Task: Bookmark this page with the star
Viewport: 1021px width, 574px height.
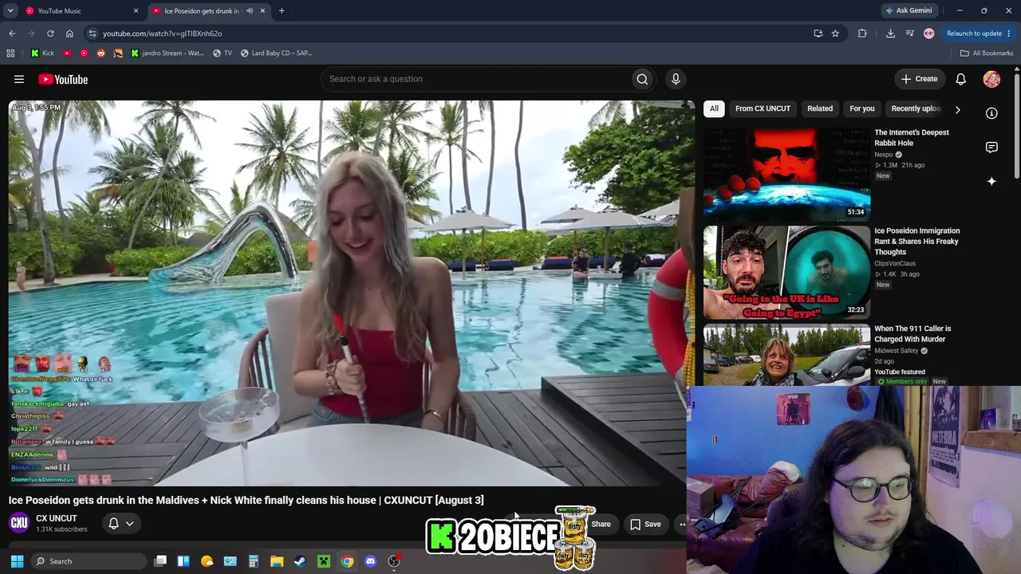Action: (x=835, y=33)
